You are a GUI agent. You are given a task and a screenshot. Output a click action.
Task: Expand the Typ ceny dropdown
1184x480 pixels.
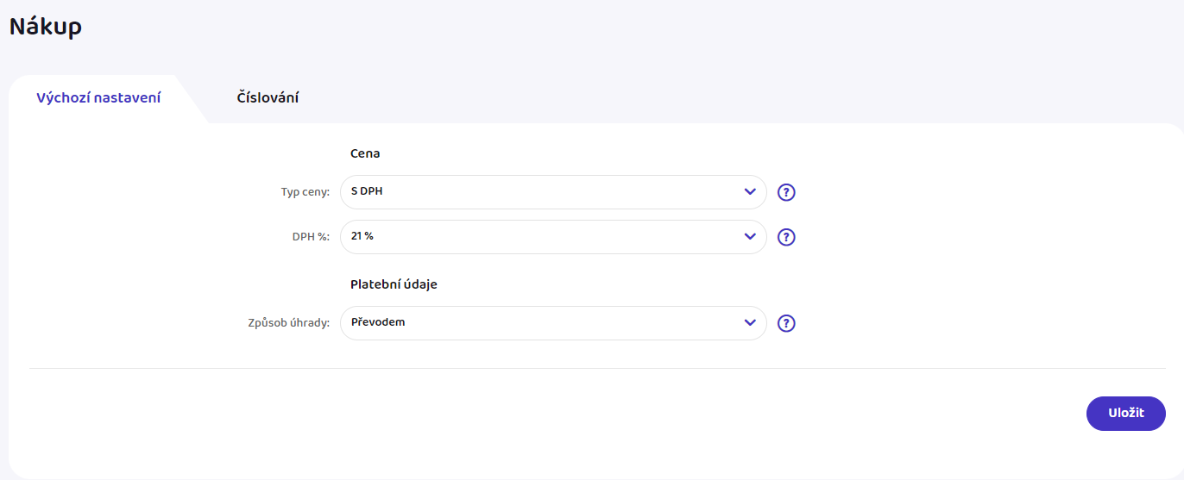tap(553, 192)
